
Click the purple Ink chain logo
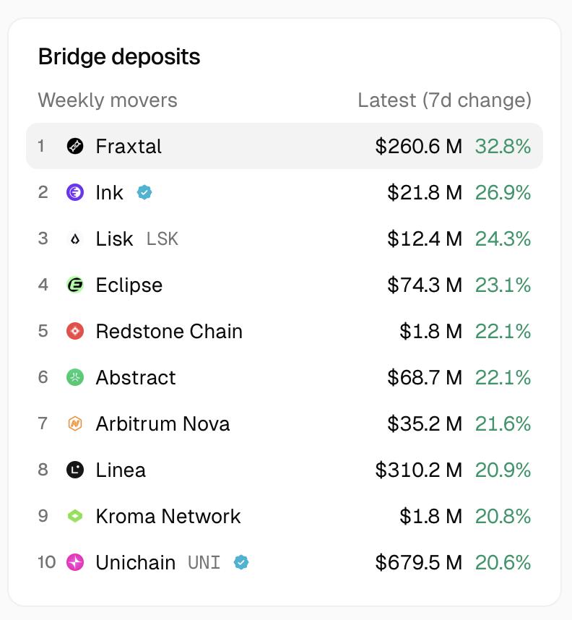pos(75,192)
